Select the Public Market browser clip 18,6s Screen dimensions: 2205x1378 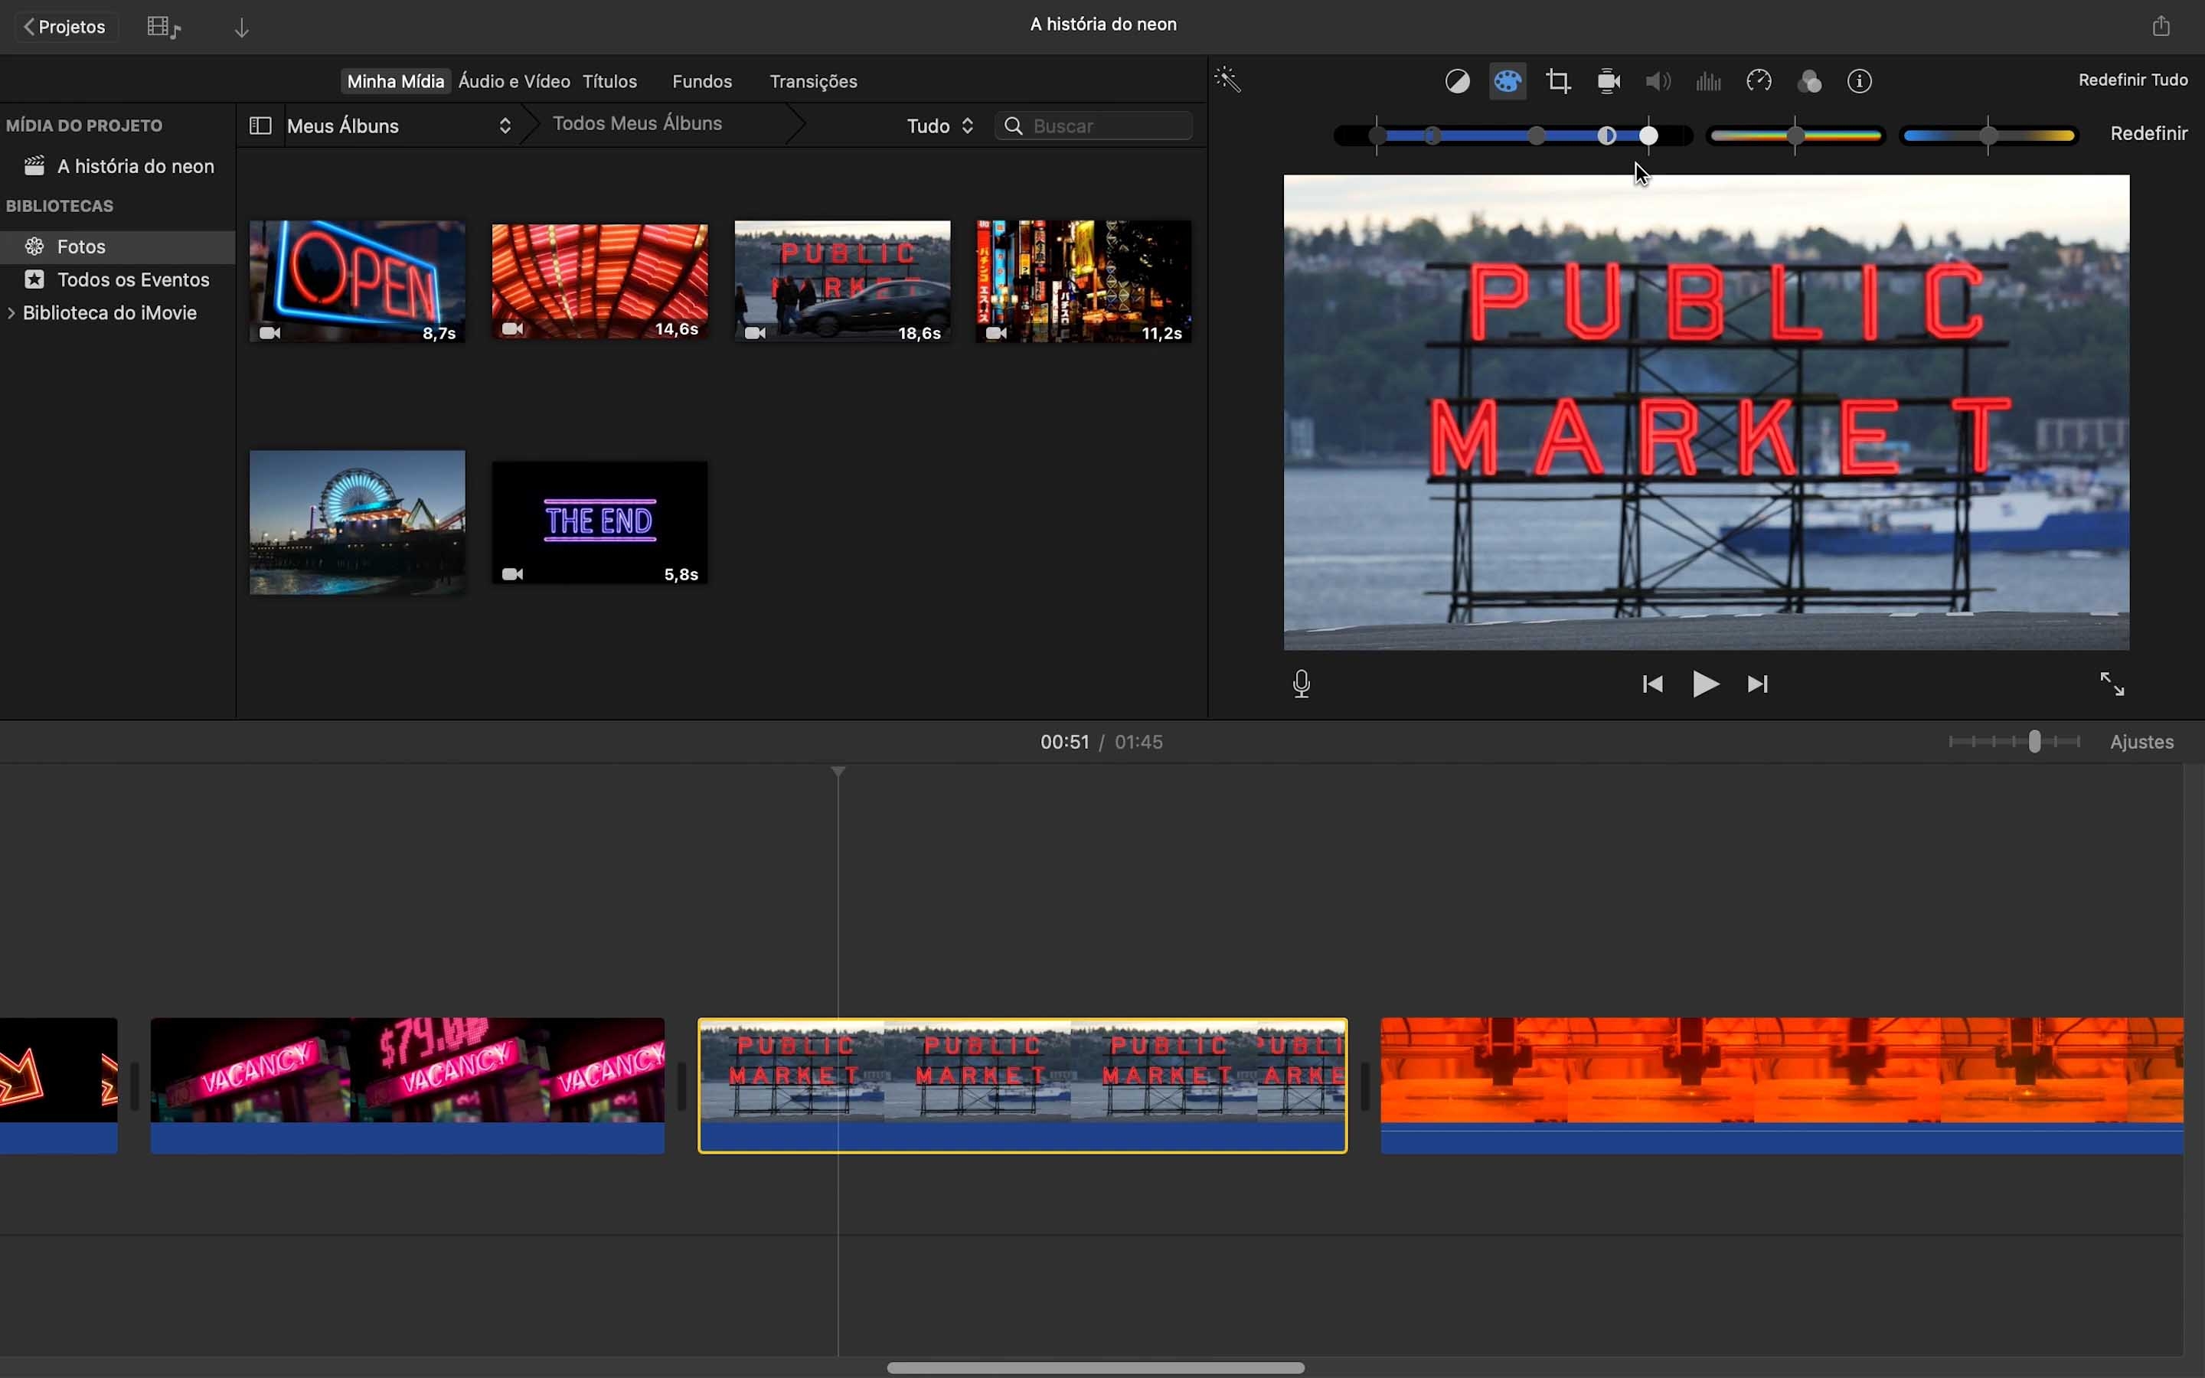pos(842,282)
